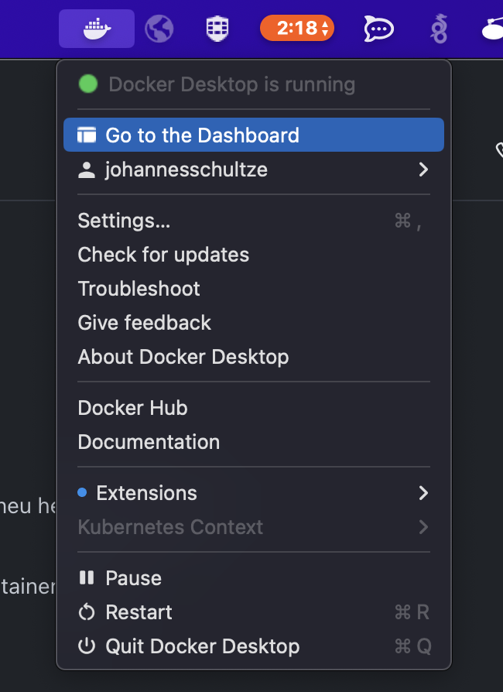Click the orange 2:18 timer item

tap(297, 29)
